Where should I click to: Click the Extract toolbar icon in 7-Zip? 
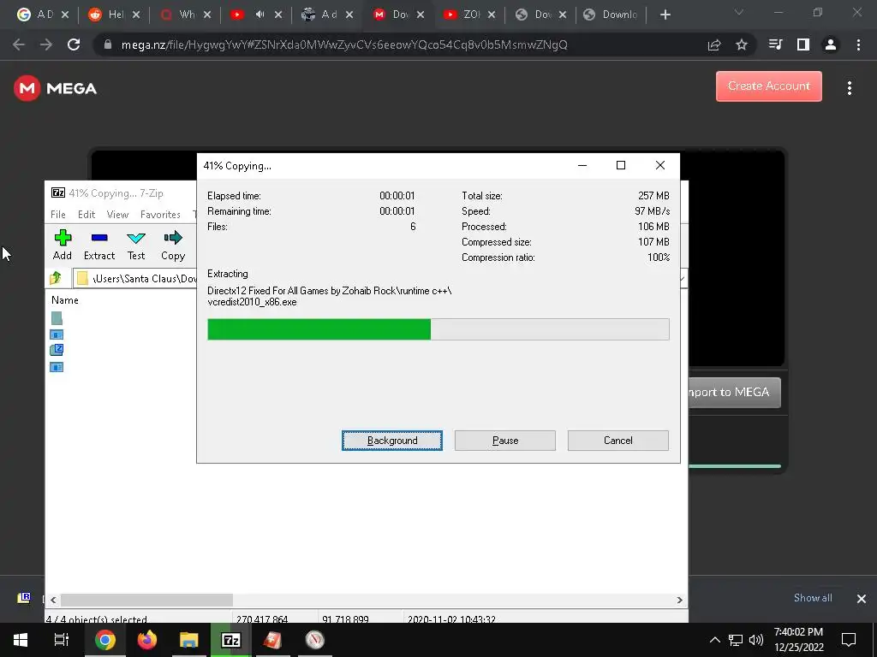(x=99, y=245)
